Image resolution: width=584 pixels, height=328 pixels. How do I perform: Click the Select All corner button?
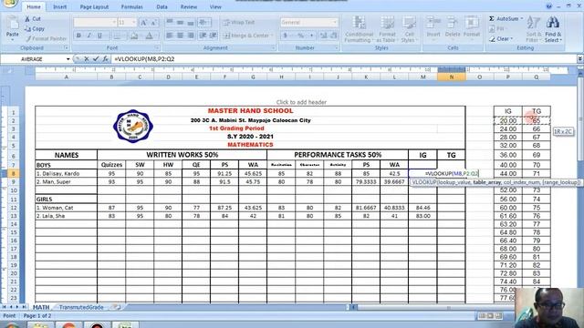tap(10, 71)
